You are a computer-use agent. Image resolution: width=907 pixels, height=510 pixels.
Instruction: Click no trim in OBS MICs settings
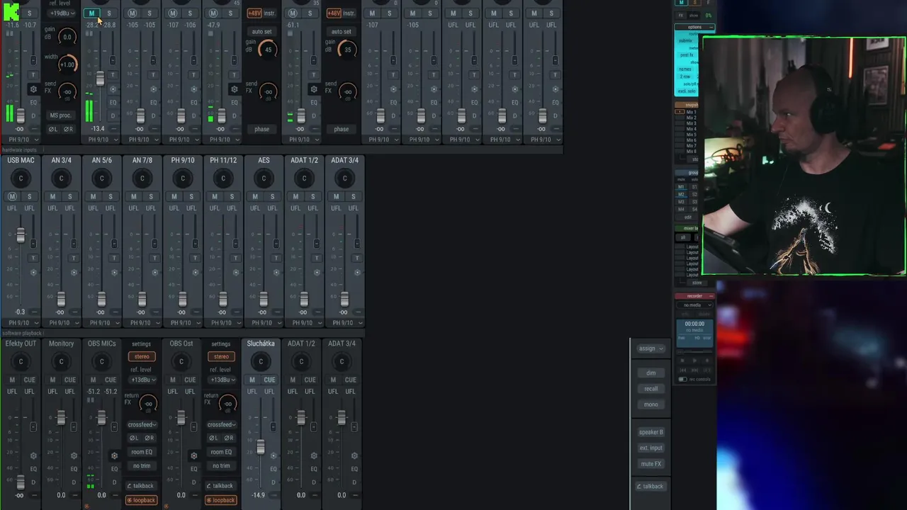142,465
